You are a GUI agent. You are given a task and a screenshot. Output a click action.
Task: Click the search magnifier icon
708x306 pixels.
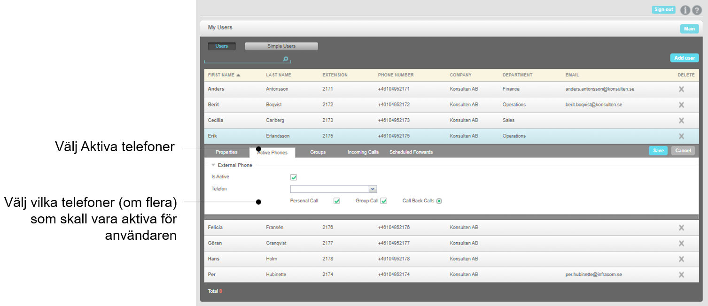point(285,59)
